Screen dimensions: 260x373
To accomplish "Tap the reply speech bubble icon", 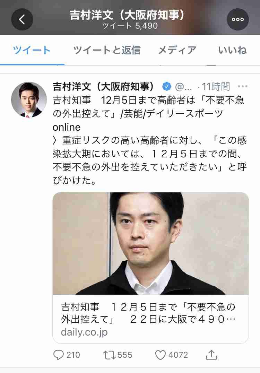I will [x=58, y=355].
